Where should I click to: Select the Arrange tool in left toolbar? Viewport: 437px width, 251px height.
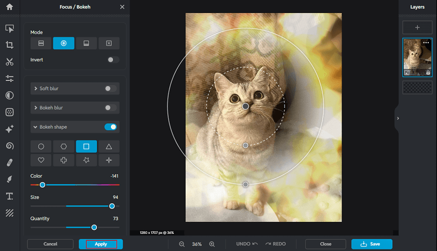pyautogui.click(x=9, y=29)
